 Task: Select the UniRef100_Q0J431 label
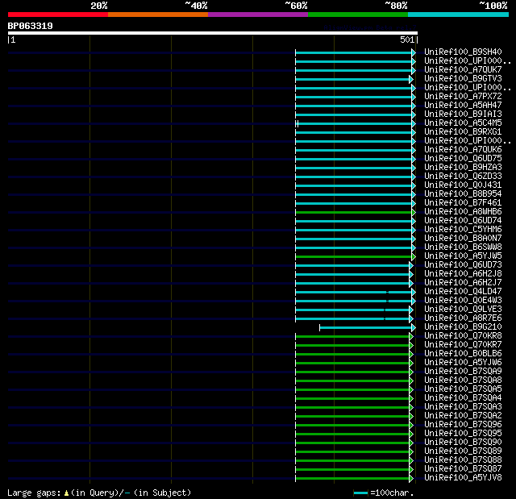[x=463, y=185]
